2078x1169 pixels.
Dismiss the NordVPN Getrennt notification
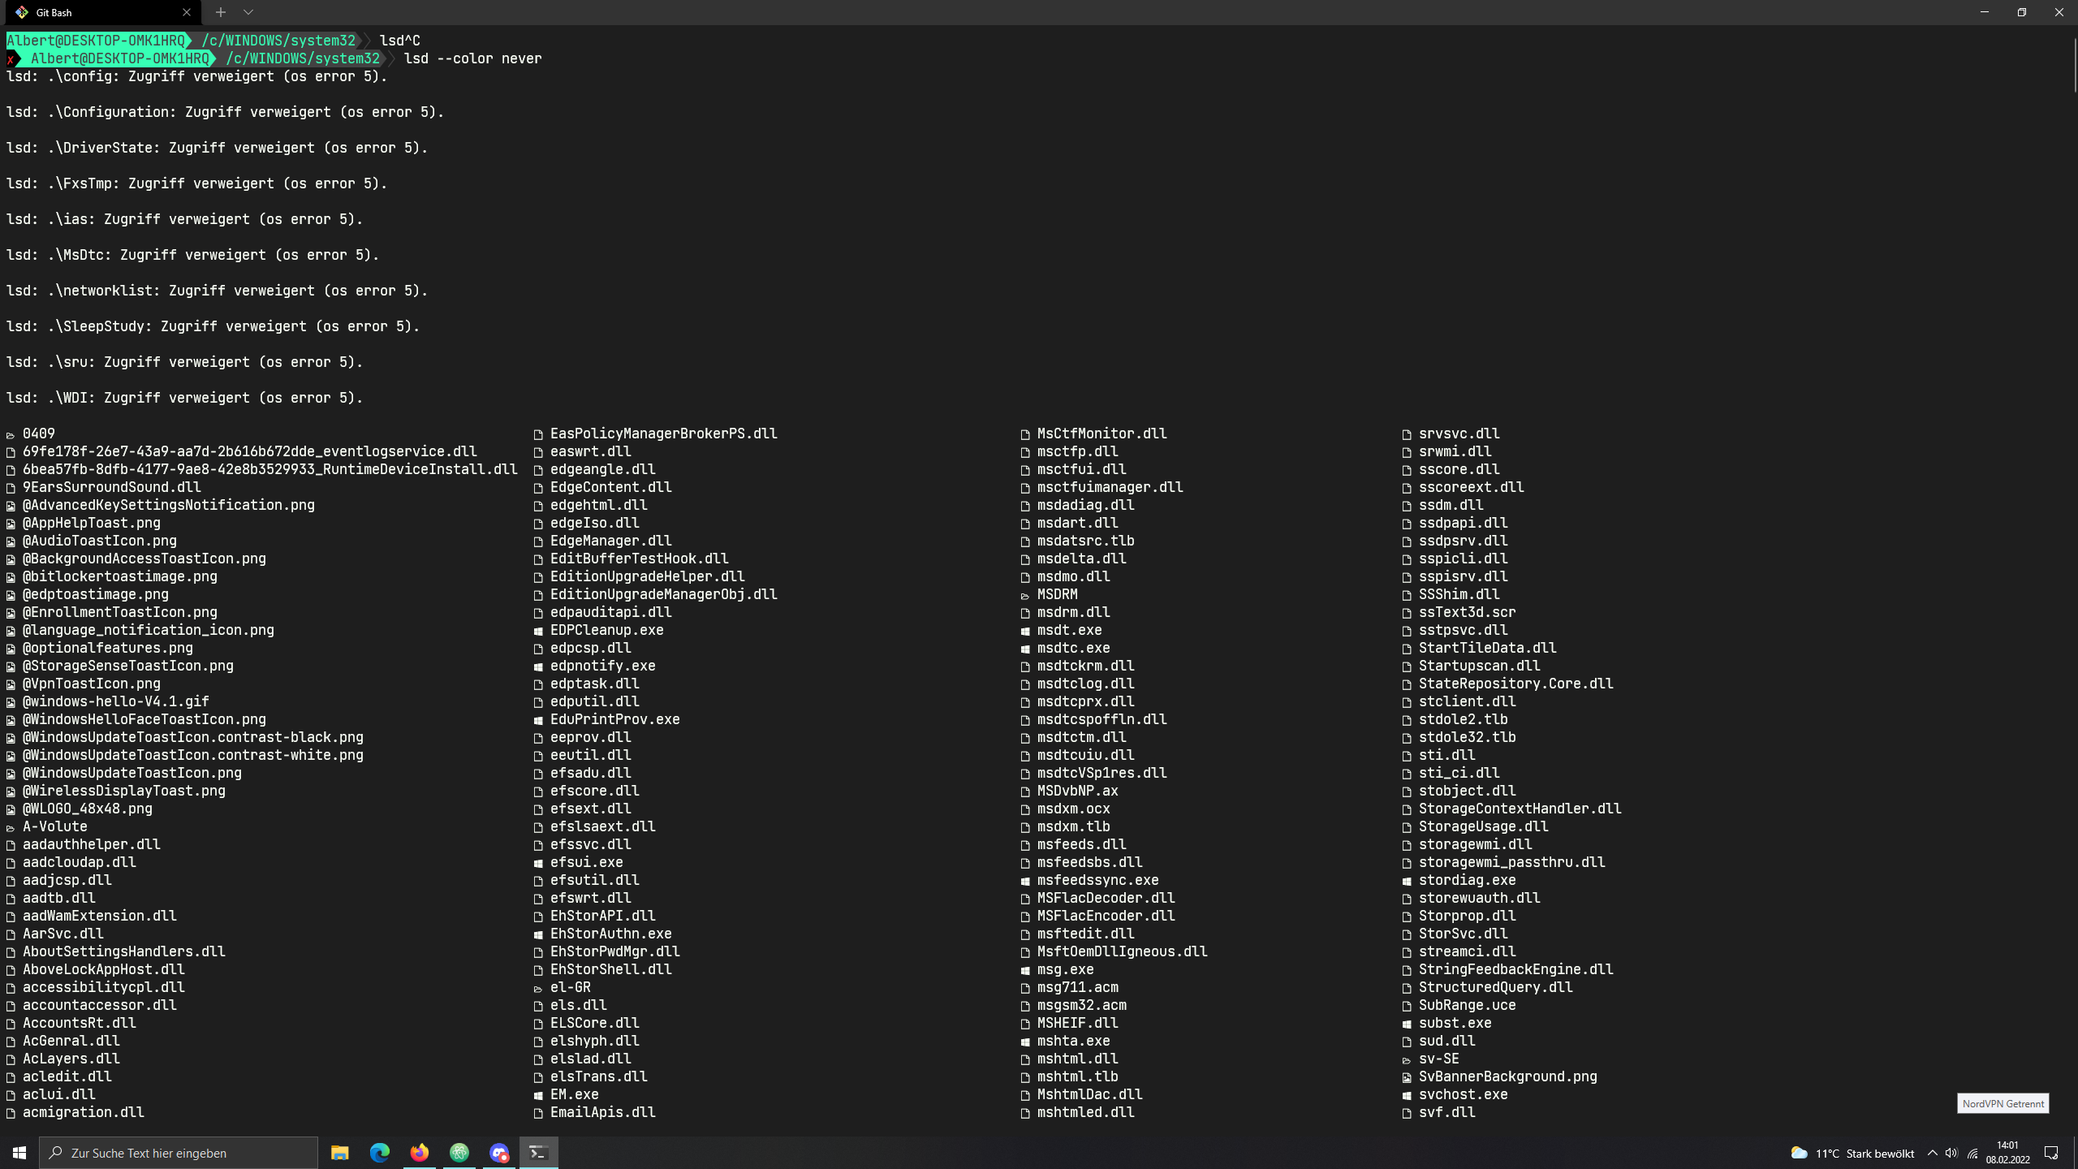click(x=2002, y=1103)
